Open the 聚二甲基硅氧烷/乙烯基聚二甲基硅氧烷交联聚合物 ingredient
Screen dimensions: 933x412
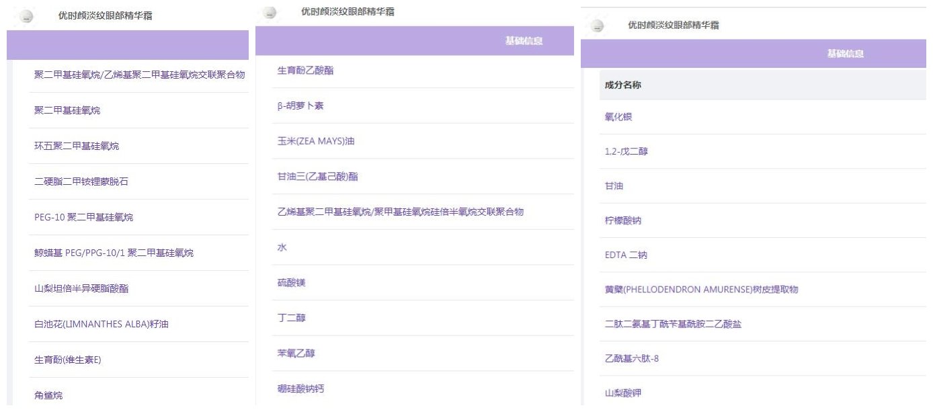(x=139, y=75)
